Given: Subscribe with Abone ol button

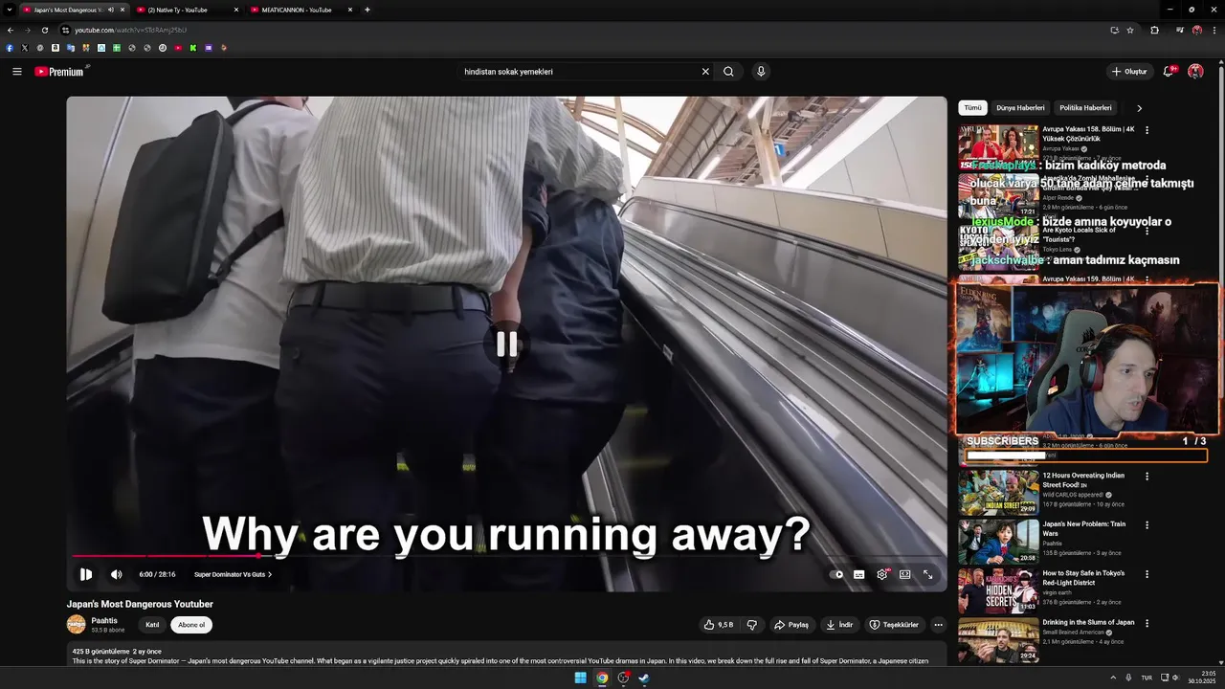Looking at the screenshot, I should click(191, 625).
